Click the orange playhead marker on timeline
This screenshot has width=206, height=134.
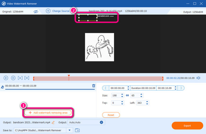[69, 76]
